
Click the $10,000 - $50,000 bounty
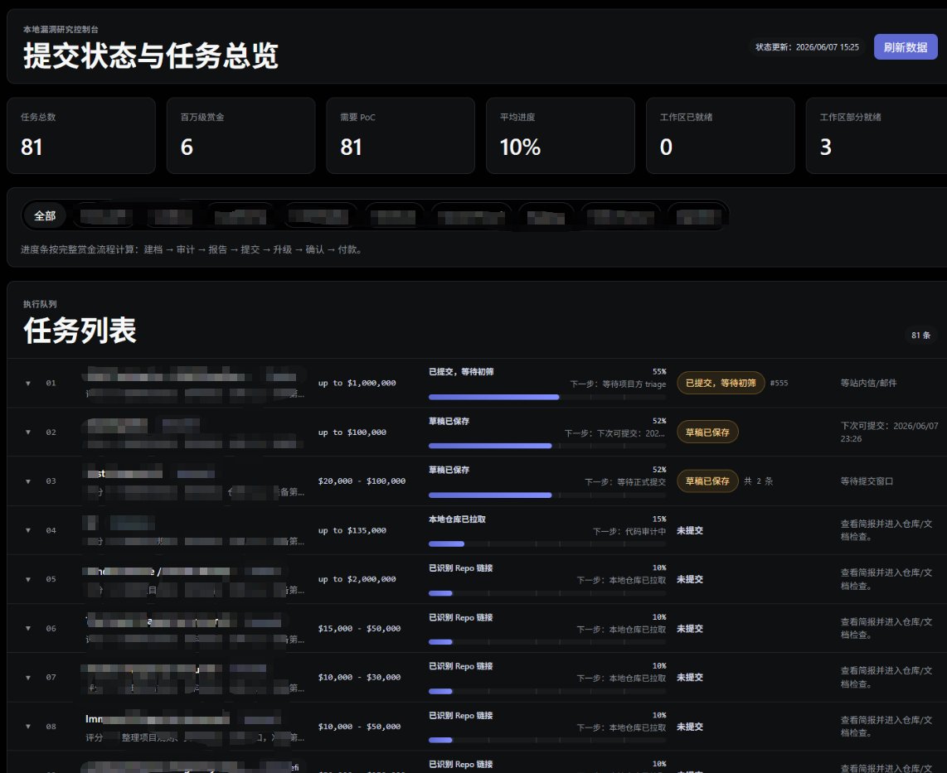[359, 727]
